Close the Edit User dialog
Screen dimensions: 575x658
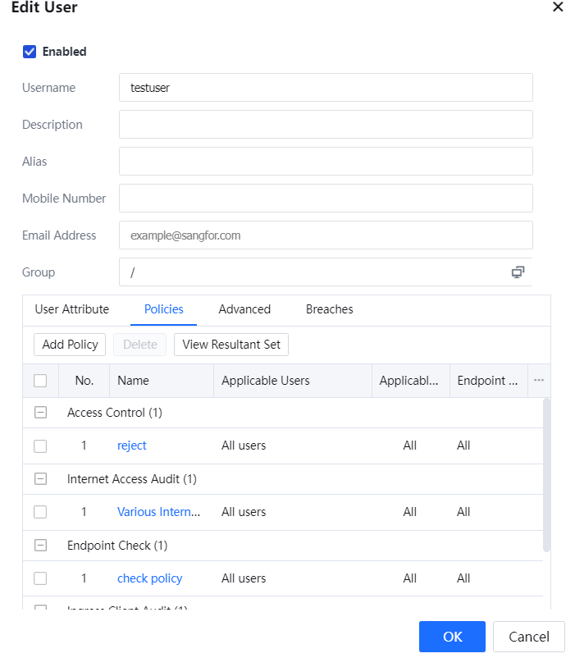tap(558, 7)
